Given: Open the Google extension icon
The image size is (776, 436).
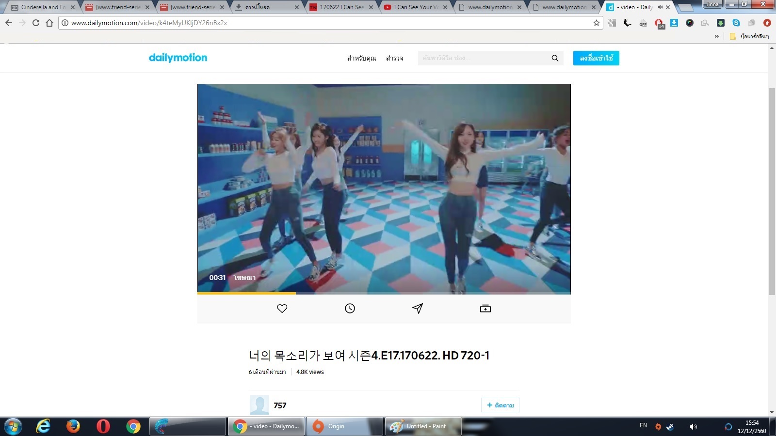Looking at the screenshot, I should 612,23.
